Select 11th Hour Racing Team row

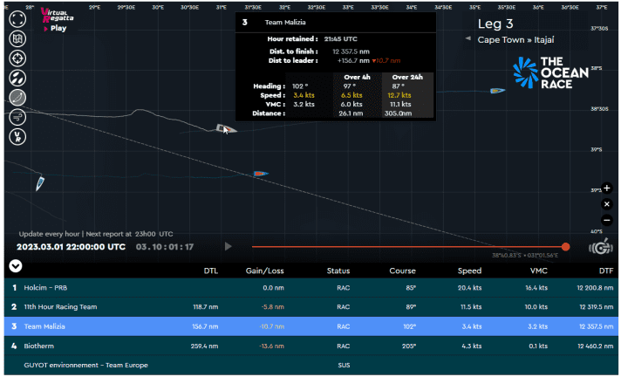click(x=310, y=306)
